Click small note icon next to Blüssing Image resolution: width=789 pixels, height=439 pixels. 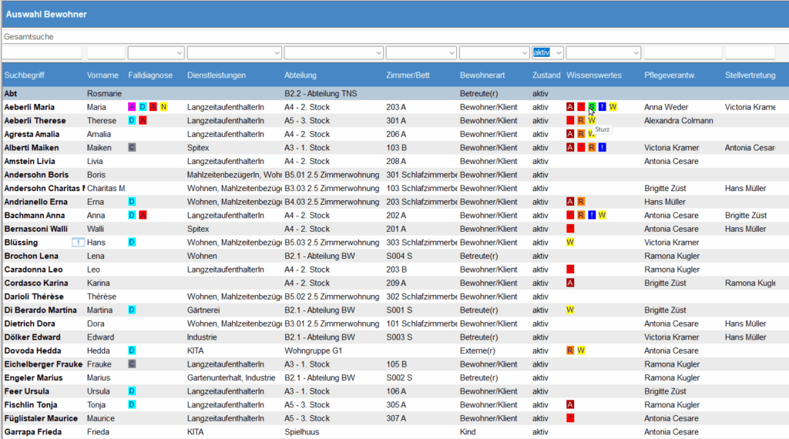78,242
